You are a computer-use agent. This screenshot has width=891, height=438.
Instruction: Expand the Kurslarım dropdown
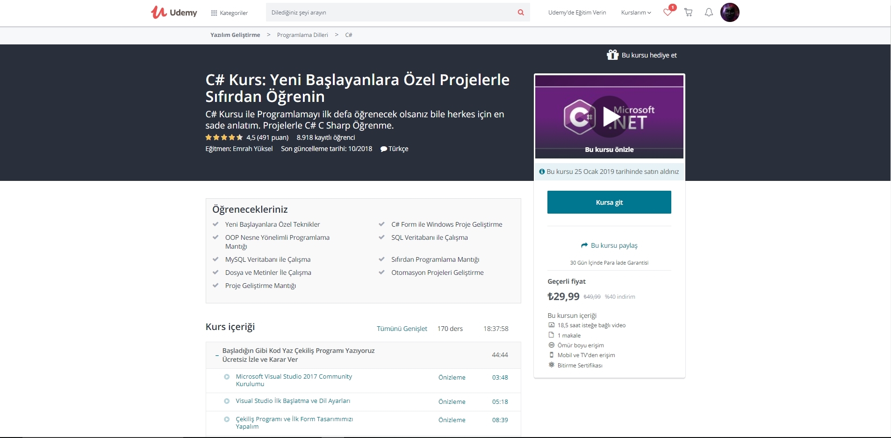(x=636, y=13)
